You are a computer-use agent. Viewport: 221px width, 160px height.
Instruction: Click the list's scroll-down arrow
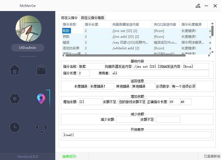(x=212, y=52)
